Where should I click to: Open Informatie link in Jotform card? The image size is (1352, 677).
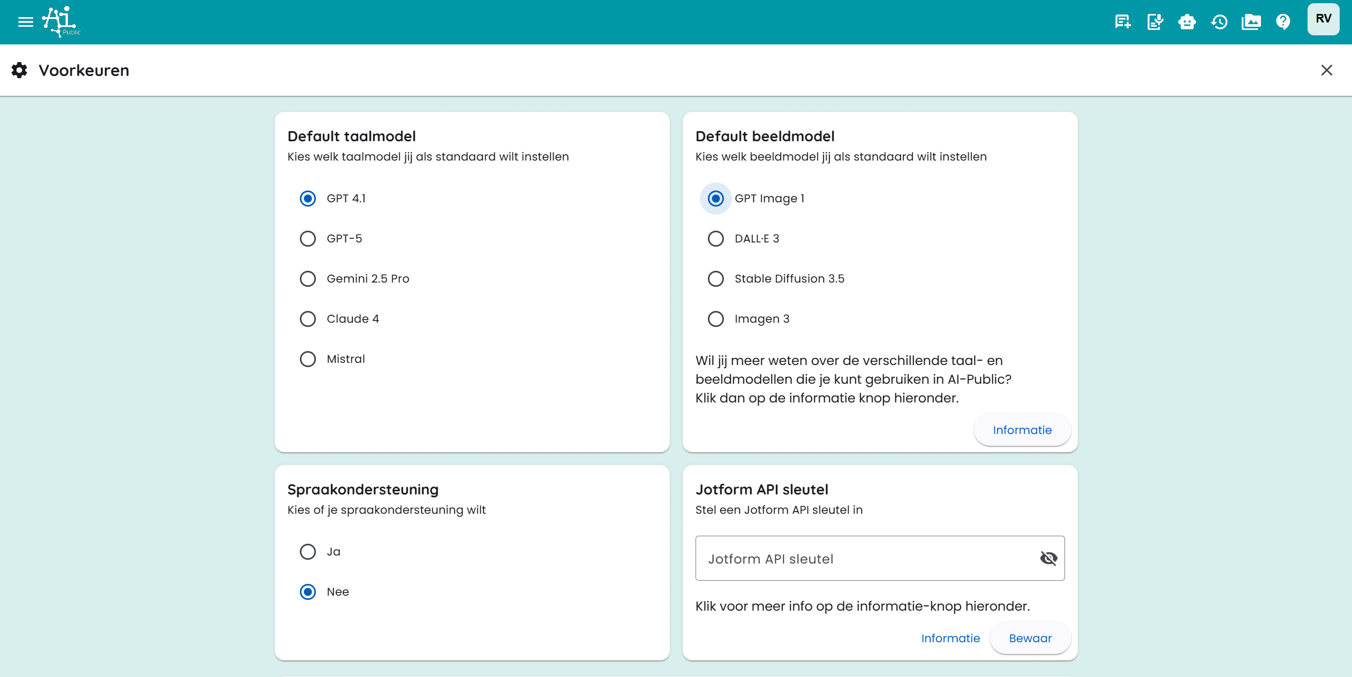(950, 638)
